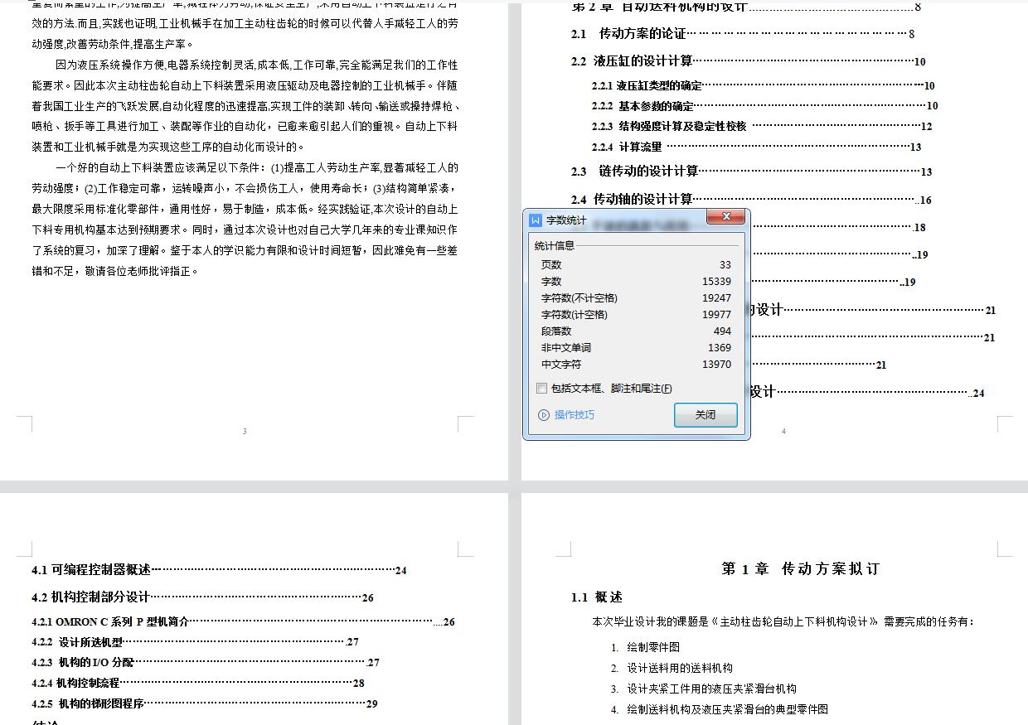Select the 段落数 value 494

722,331
